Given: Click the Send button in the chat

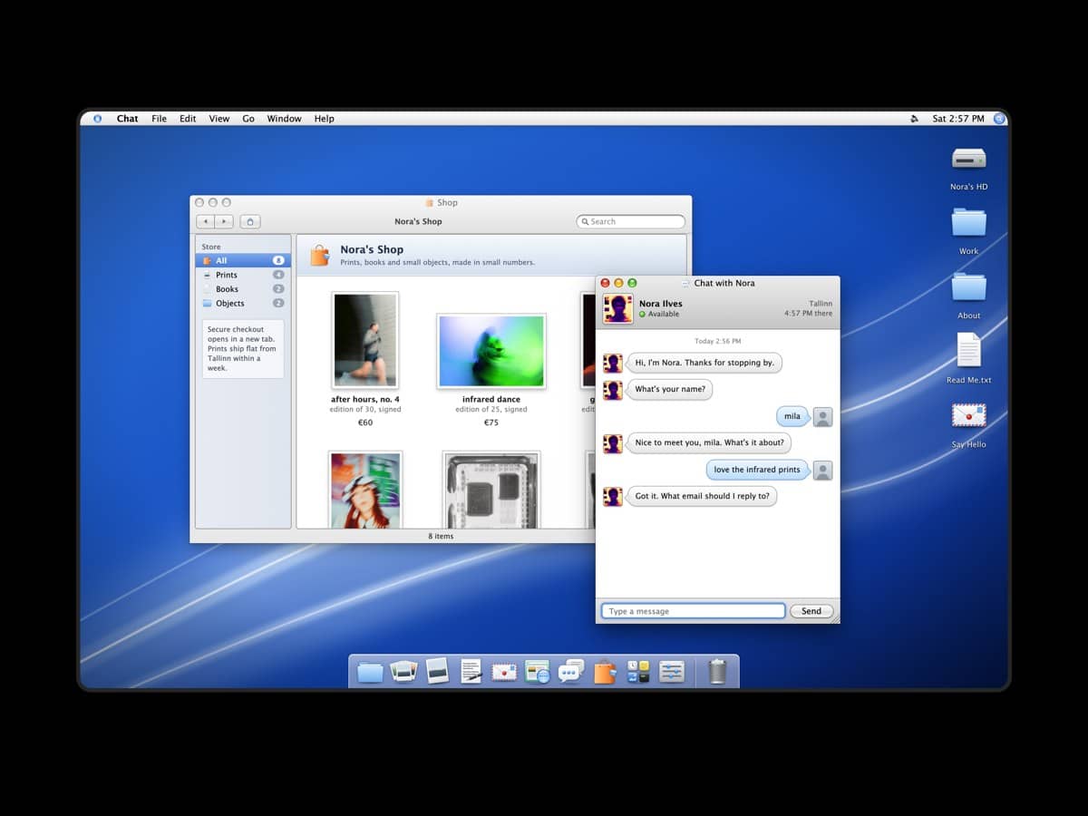Looking at the screenshot, I should pyautogui.click(x=811, y=611).
